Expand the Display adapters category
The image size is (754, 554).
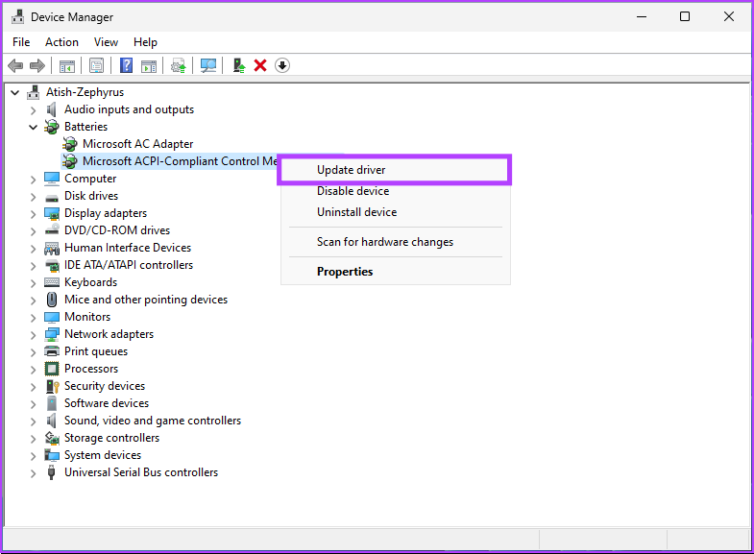point(34,213)
